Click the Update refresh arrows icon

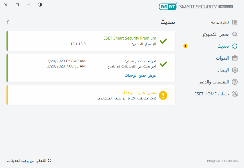coord(235,46)
